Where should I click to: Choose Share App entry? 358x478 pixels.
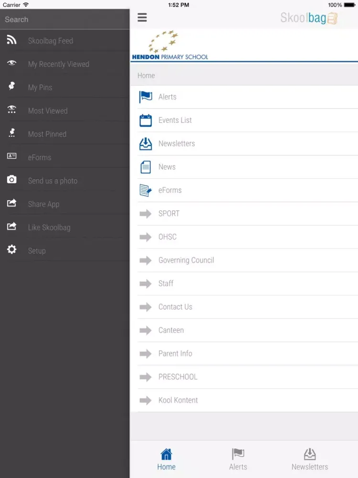[x=64, y=204]
